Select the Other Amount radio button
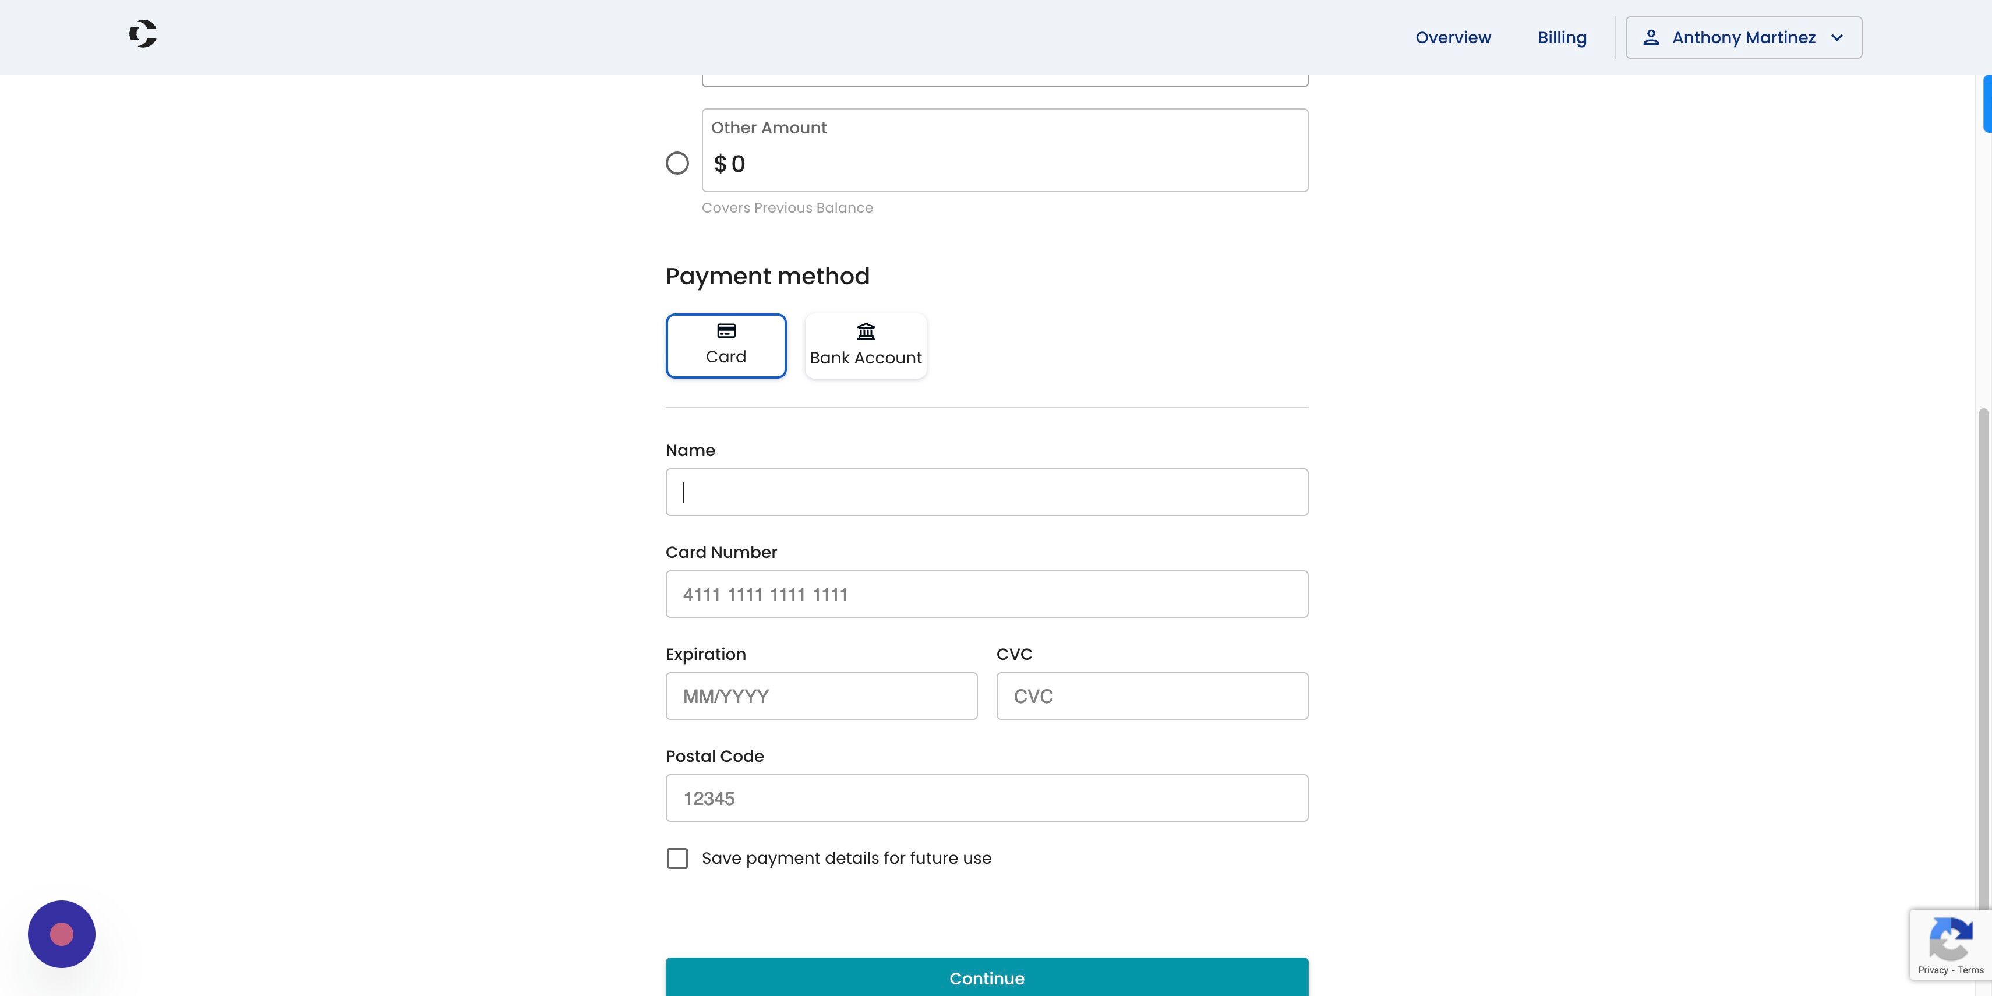The width and height of the screenshot is (1992, 996). (677, 163)
